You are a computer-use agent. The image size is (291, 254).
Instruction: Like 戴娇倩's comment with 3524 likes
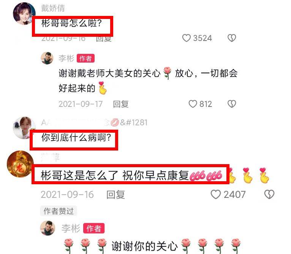click(x=187, y=38)
